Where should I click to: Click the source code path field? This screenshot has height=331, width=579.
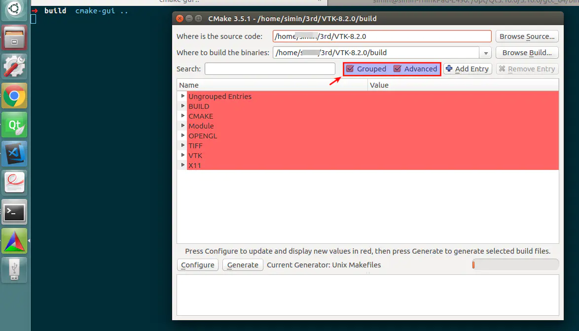click(x=382, y=36)
